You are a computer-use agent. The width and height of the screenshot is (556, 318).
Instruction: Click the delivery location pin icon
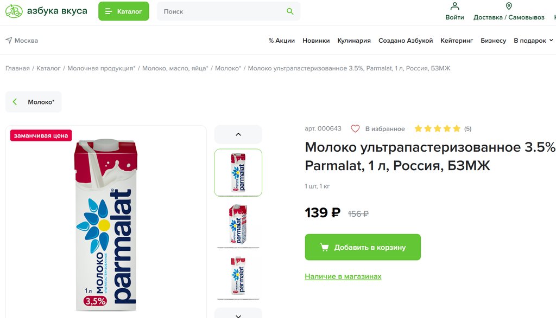click(509, 7)
